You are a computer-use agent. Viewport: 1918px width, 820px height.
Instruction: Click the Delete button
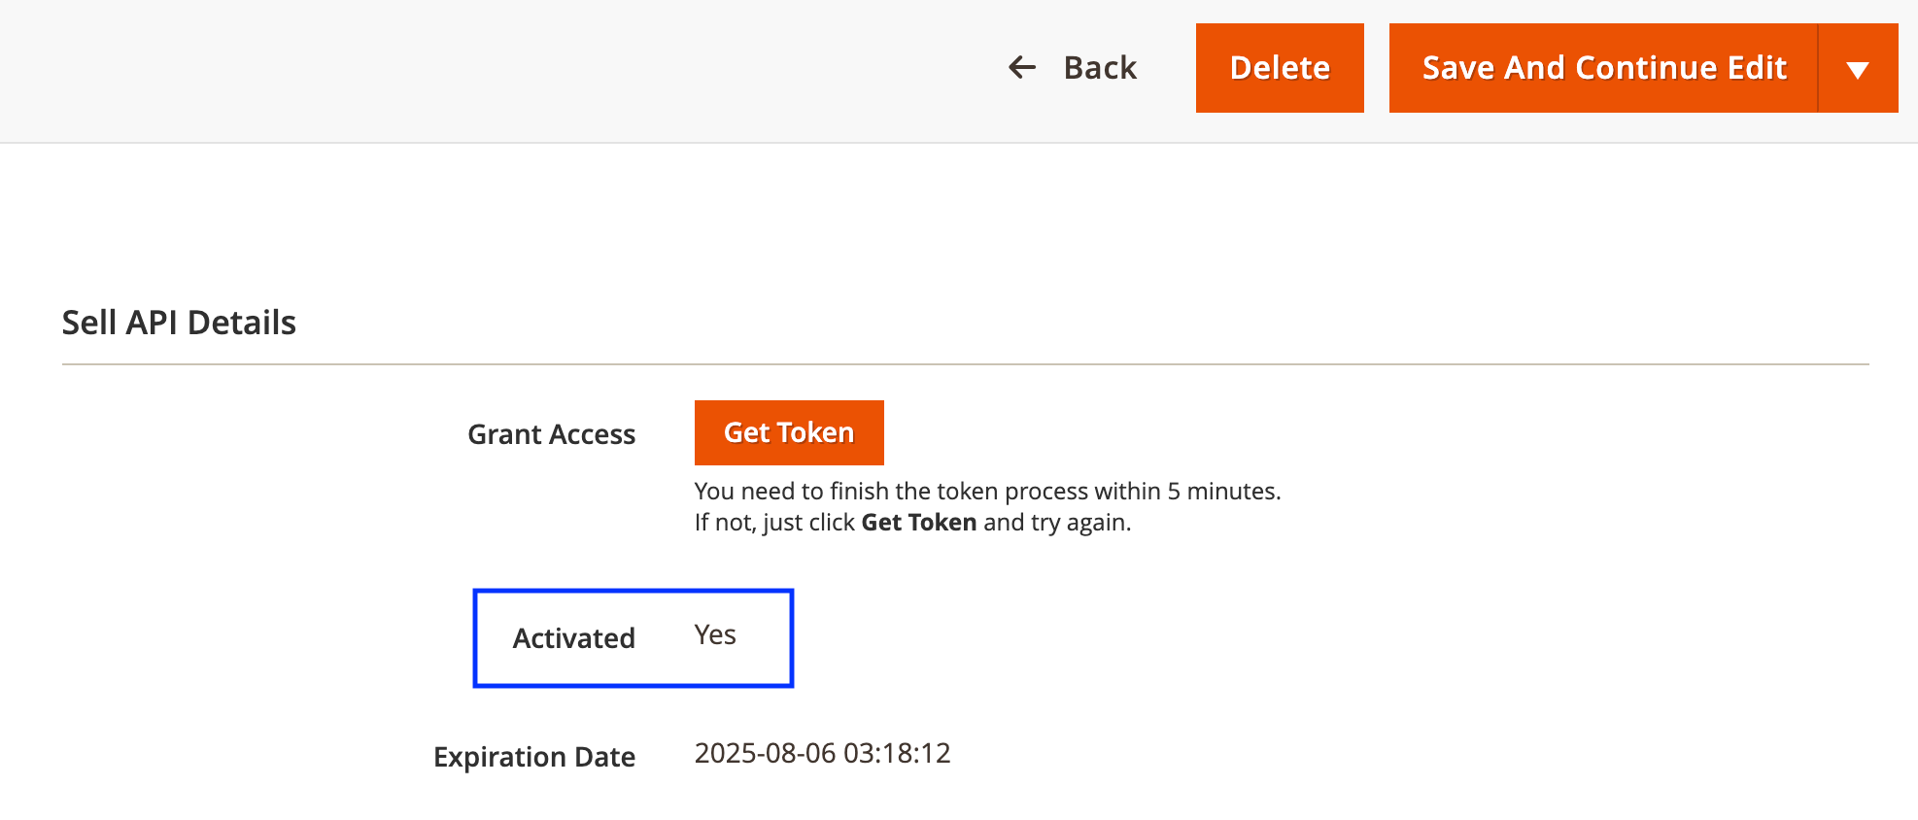1280,67
